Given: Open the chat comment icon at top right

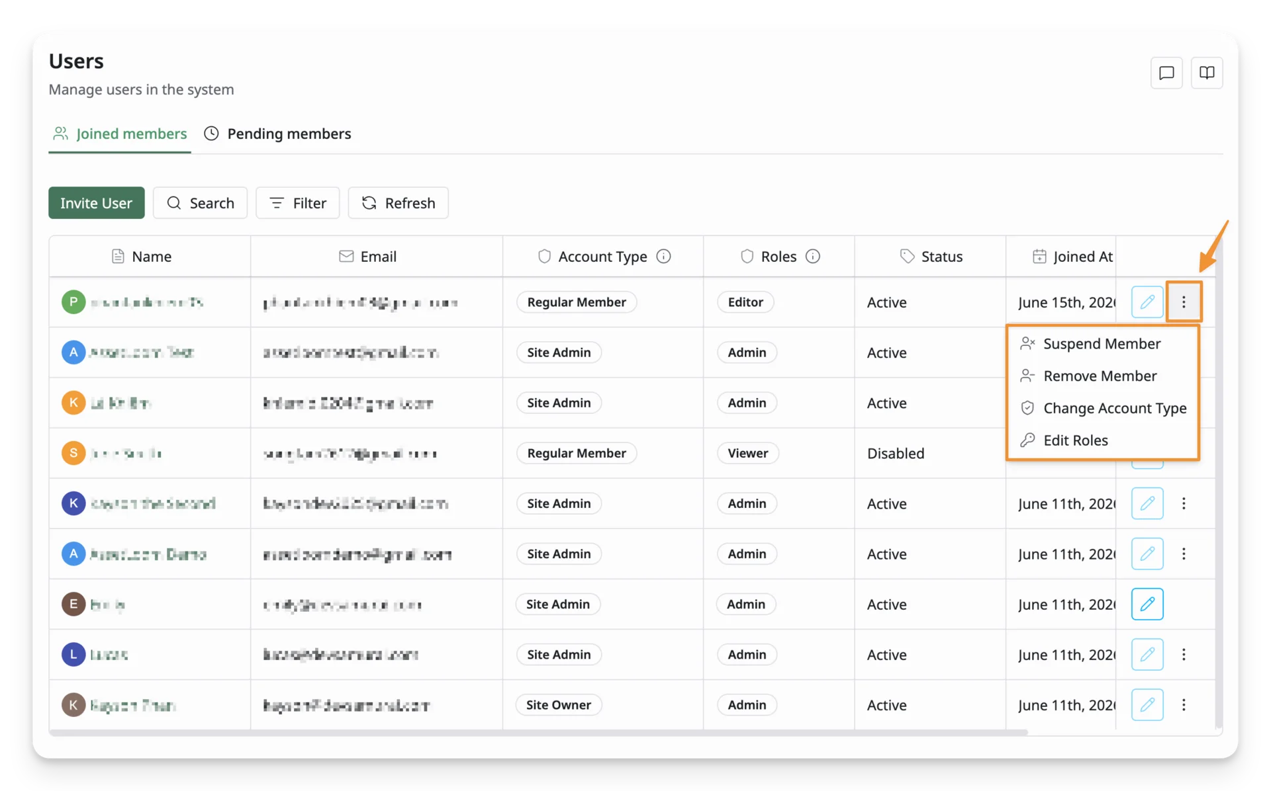Looking at the screenshot, I should (x=1166, y=73).
